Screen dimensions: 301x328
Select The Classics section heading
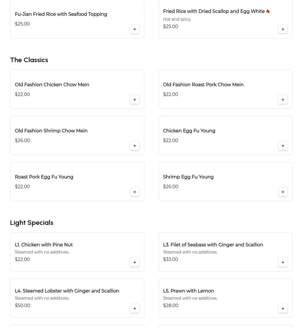tap(29, 60)
